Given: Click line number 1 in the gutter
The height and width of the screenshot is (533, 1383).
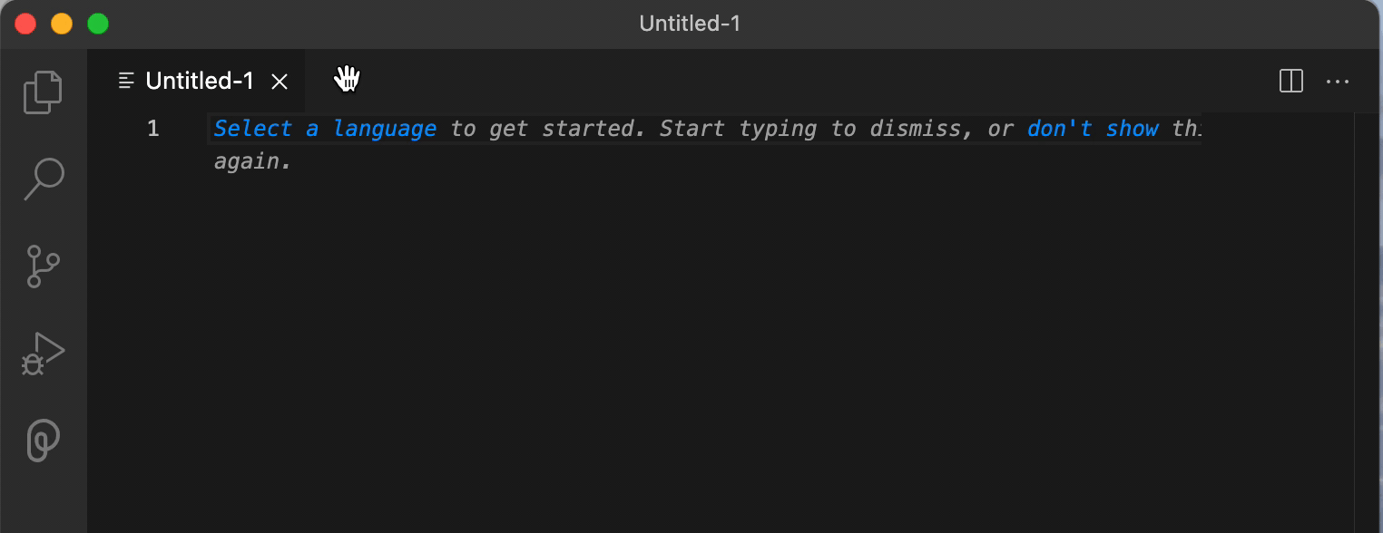Looking at the screenshot, I should (x=152, y=129).
